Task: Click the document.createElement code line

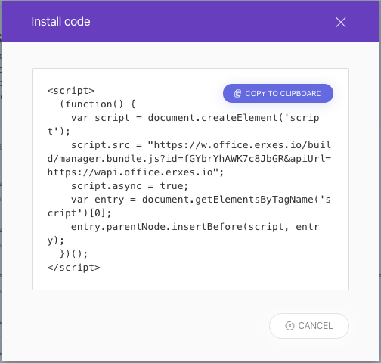Action: 195,118
